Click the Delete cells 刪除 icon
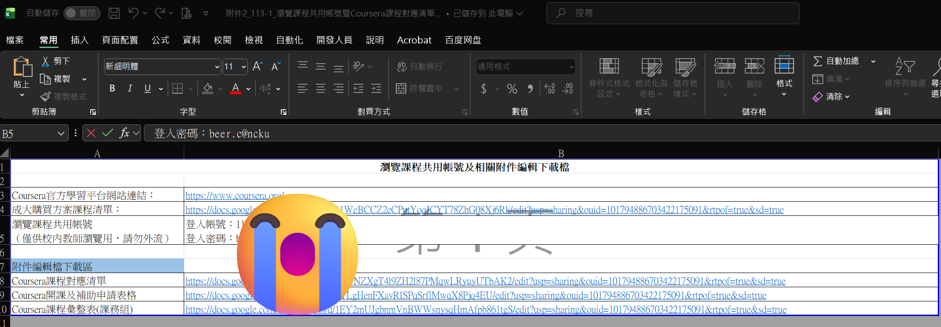941x327 pixels. tap(755, 67)
